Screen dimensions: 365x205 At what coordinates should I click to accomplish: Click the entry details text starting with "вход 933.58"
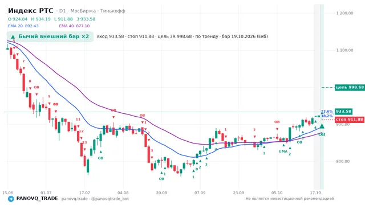tap(182, 36)
